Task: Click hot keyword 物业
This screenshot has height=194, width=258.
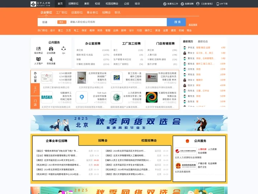Action: pyautogui.click(x=189, y=30)
